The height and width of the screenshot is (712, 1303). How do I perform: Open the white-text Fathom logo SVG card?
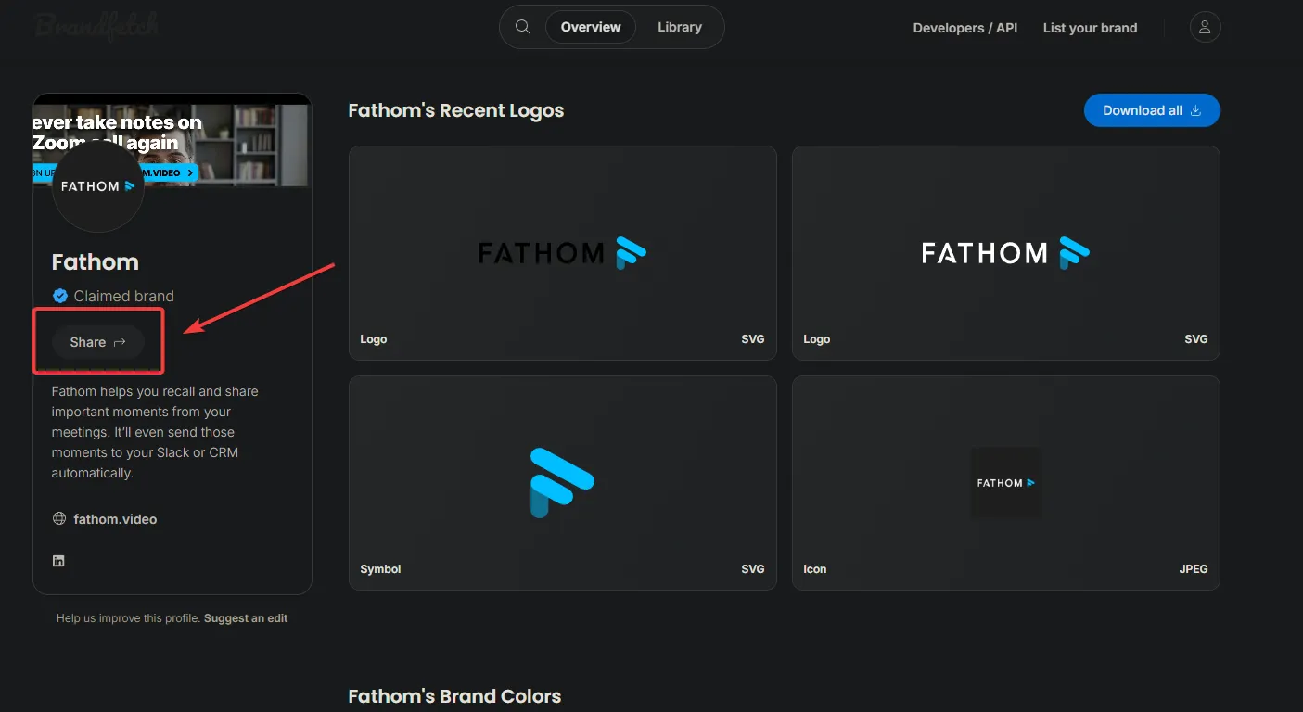tap(1005, 253)
